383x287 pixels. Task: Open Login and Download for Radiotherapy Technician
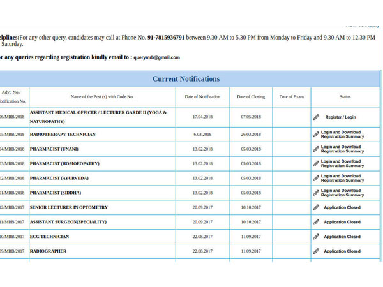342,134
